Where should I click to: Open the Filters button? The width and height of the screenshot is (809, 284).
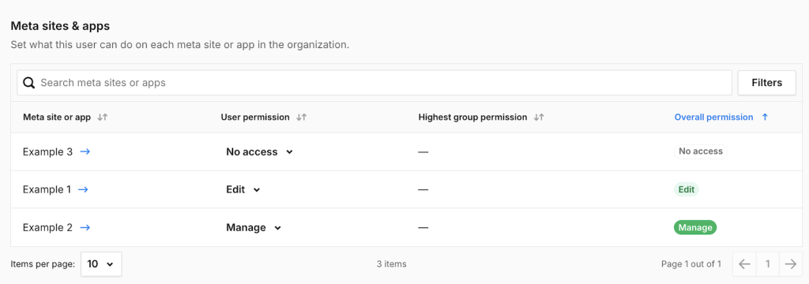pos(766,83)
